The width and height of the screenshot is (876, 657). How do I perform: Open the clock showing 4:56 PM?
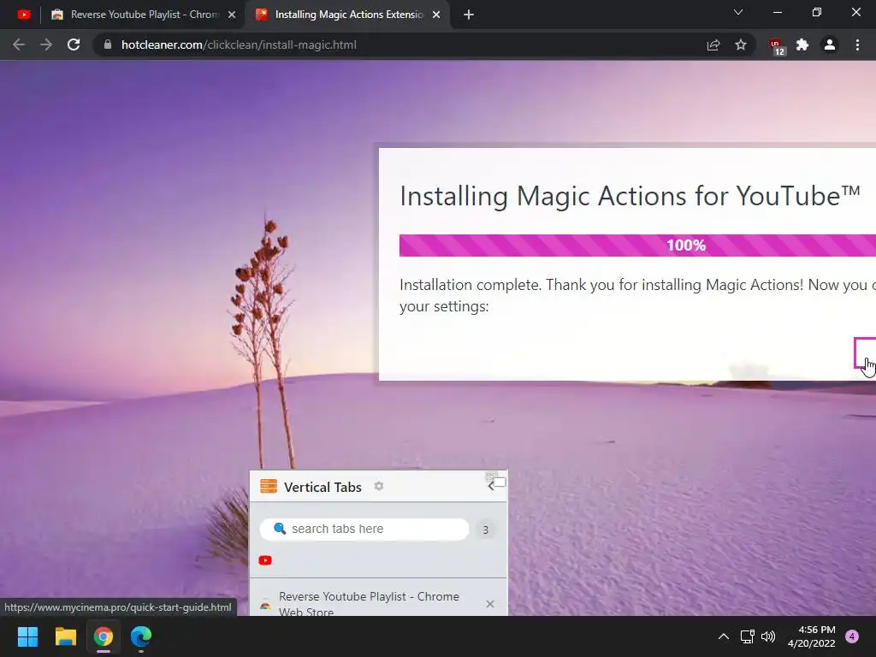coord(811,636)
